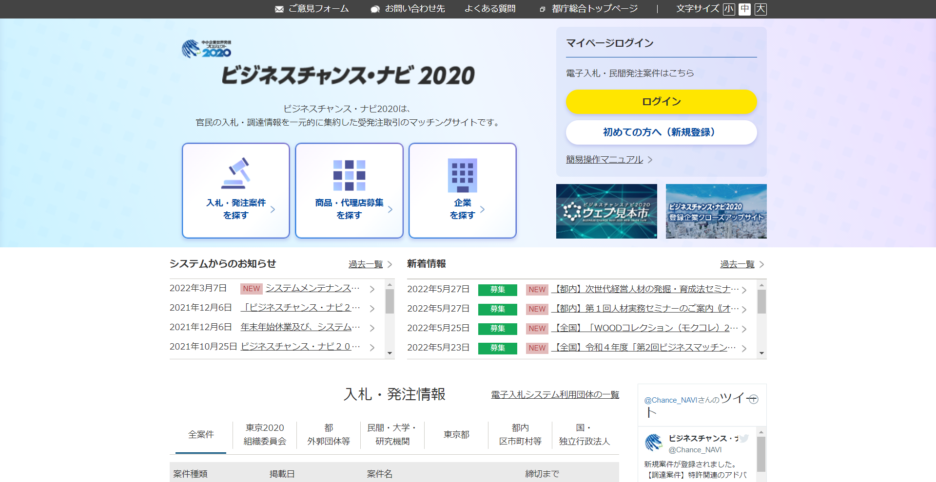Viewport: 936px width, 482px height.
Task: Click the chevron next to 簡易操作マニュアル
Action: (650, 160)
